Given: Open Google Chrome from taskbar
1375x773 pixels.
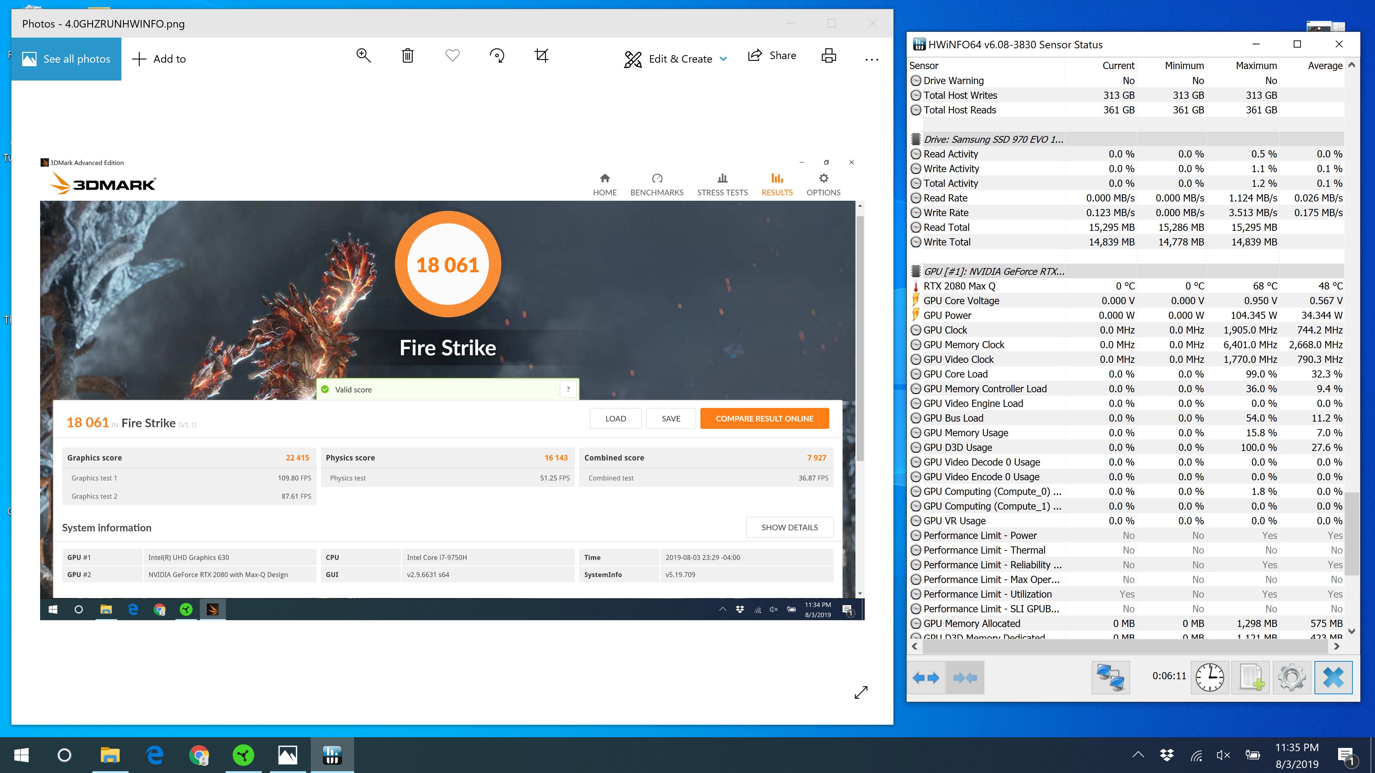Looking at the screenshot, I should pos(199,755).
